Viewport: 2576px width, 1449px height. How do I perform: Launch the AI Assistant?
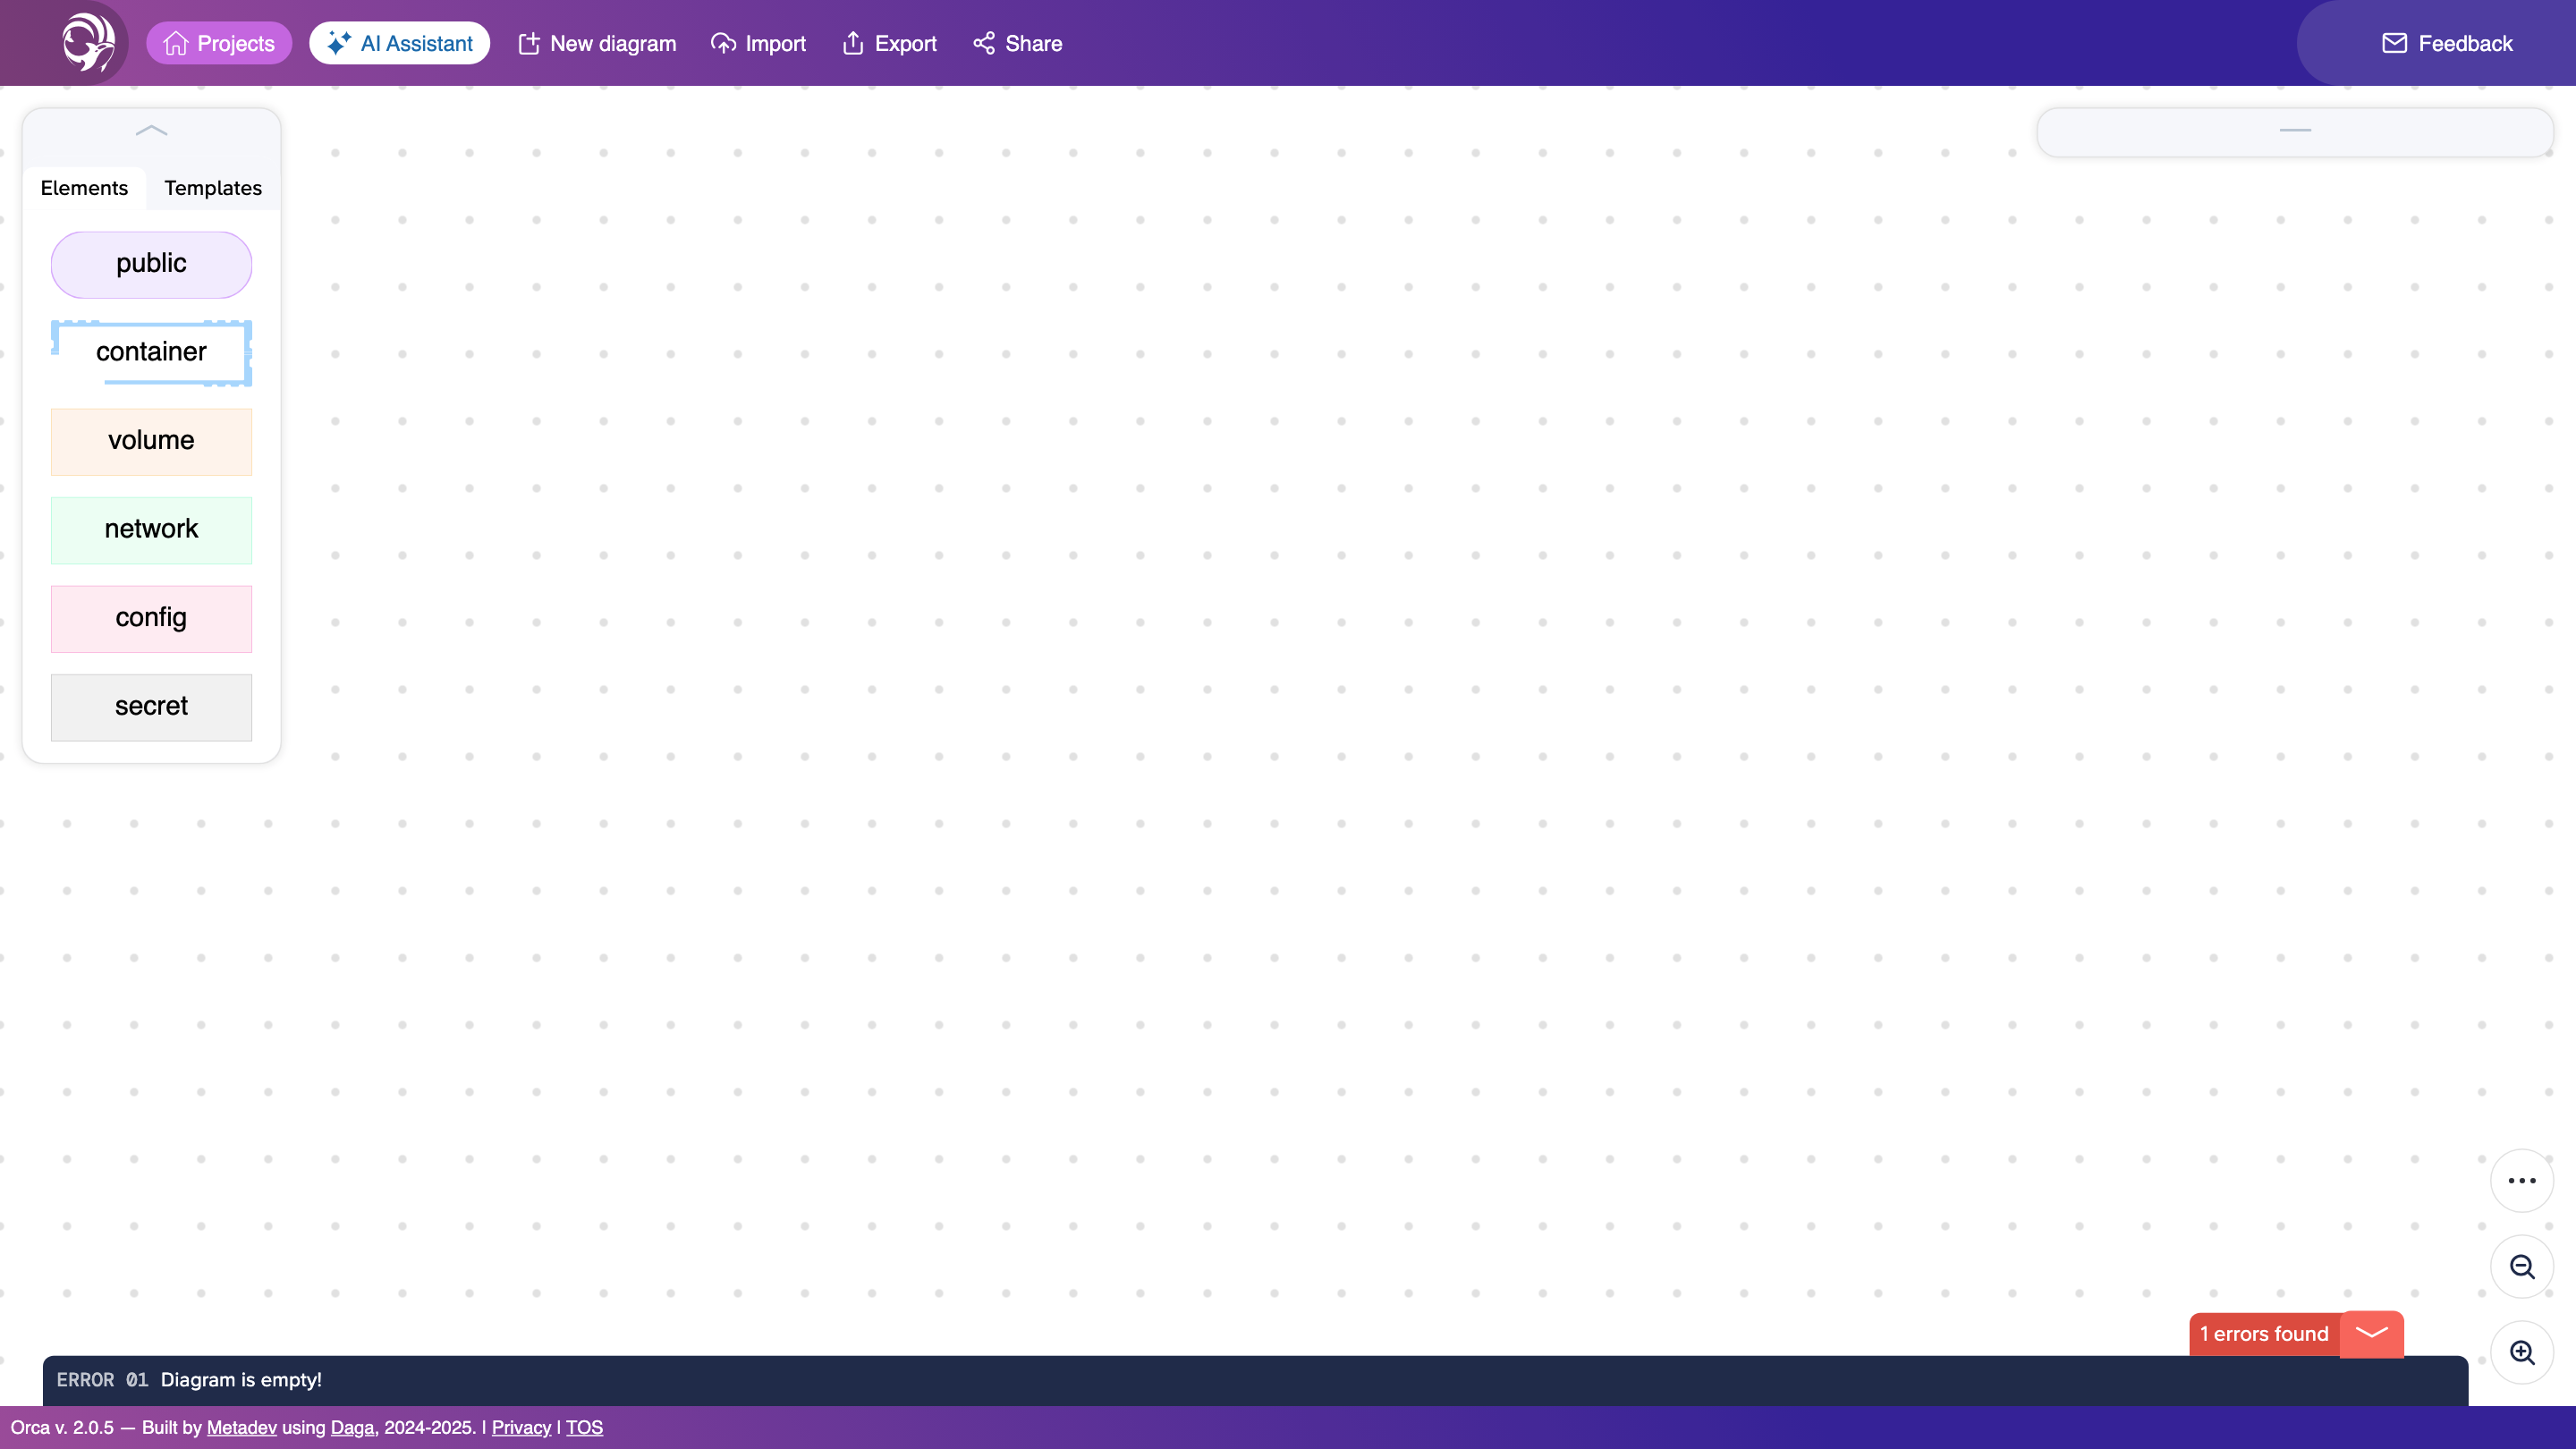click(x=399, y=43)
